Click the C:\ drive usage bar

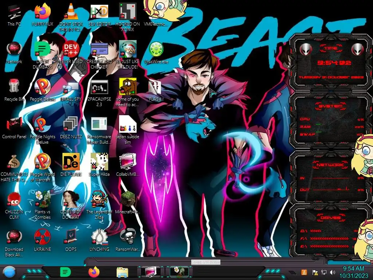click(x=315, y=231)
